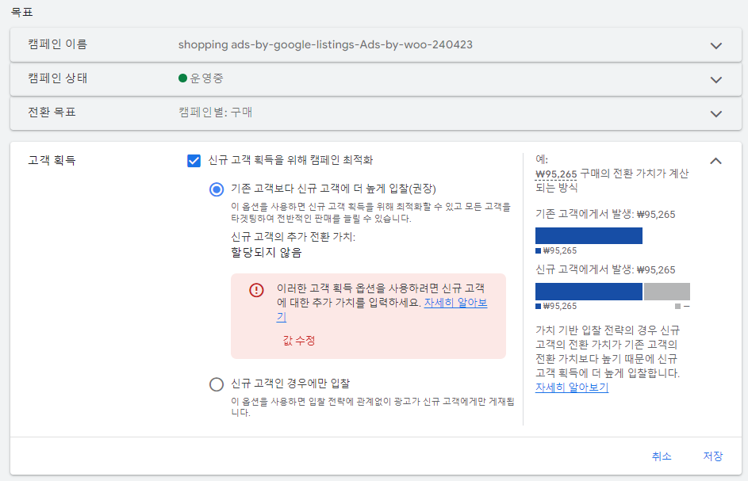This screenshot has height=481, width=748.
Task: Click the 값 수정 button
Action: (x=298, y=341)
